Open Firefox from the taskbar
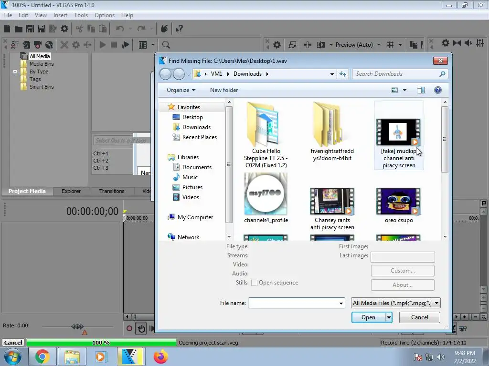This screenshot has width=489, height=366. point(160,356)
